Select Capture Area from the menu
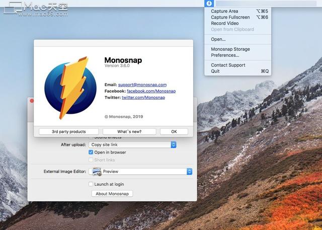Viewport: 322px width, 230px height. 238,11
